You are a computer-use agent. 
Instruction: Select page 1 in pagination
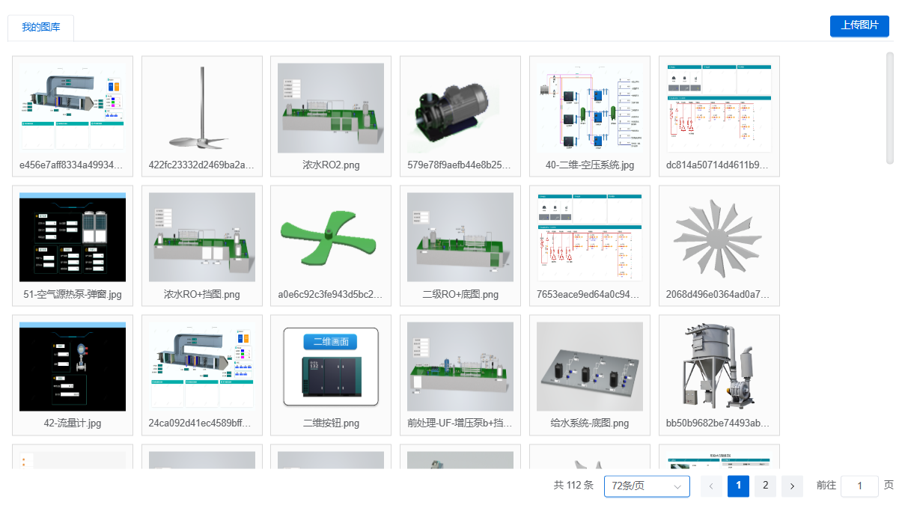point(738,486)
